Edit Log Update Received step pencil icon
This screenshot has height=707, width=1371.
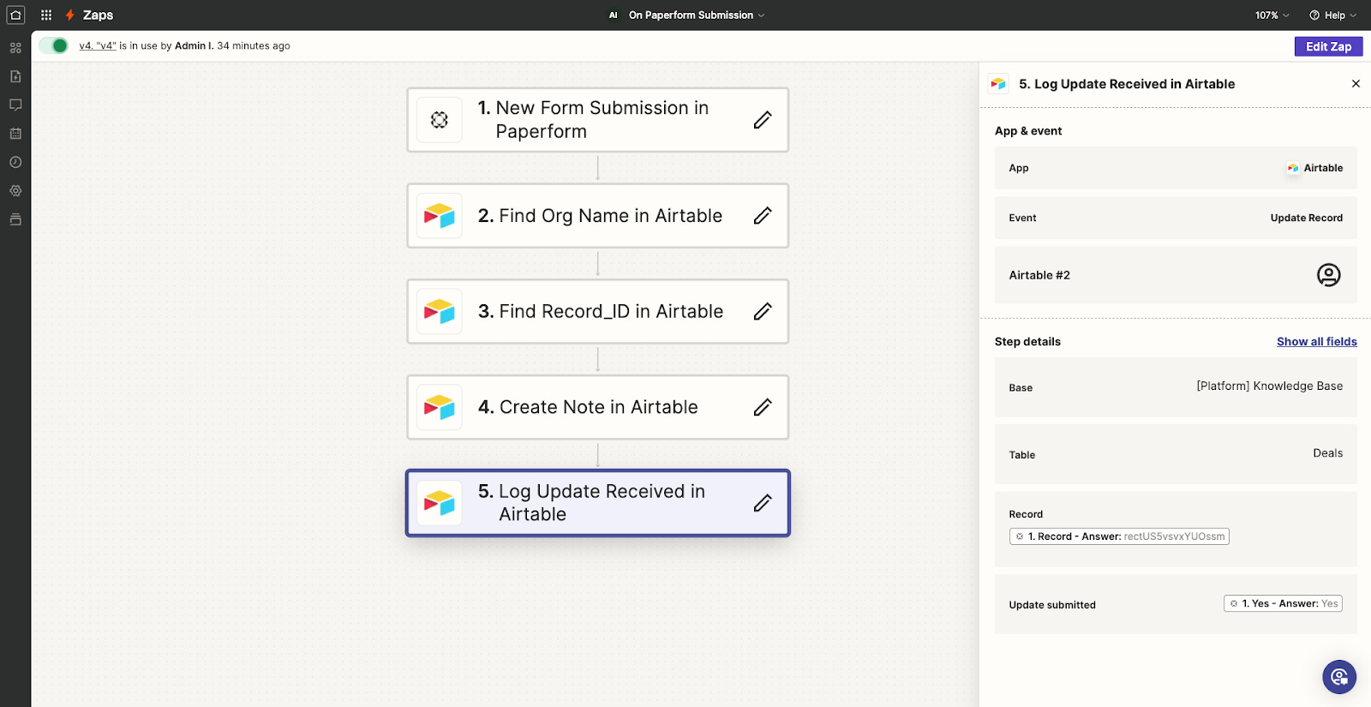pyautogui.click(x=763, y=503)
